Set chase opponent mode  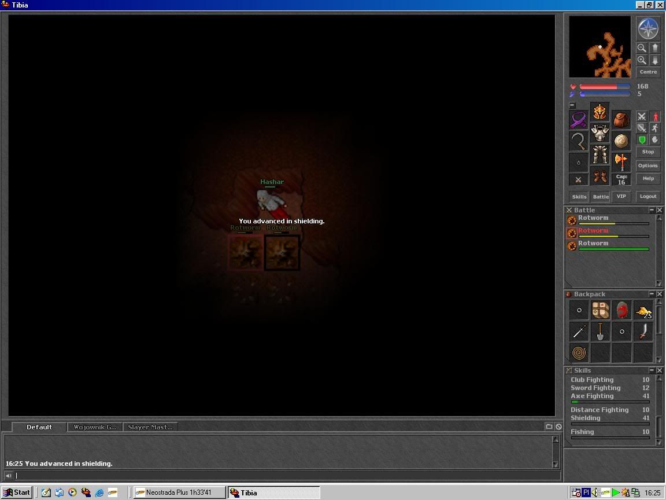655,128
